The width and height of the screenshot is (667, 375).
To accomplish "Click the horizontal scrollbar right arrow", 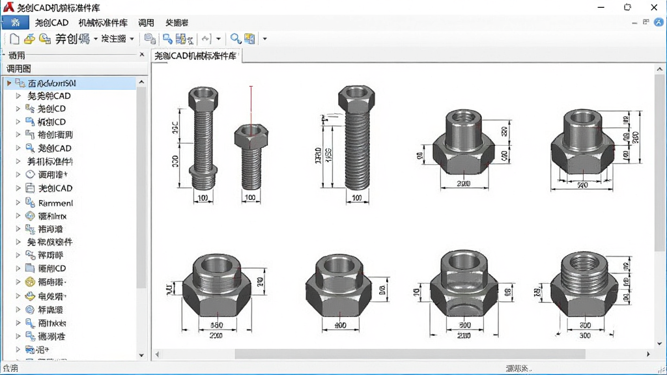I will point(648,354).
